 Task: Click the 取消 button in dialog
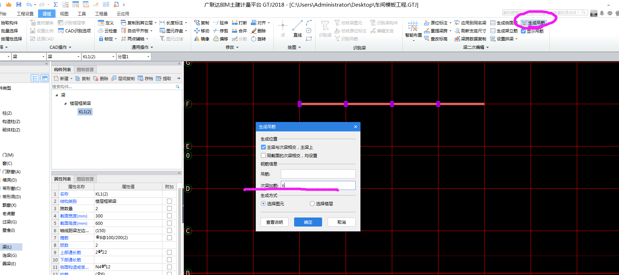click(x=342, y=222)
